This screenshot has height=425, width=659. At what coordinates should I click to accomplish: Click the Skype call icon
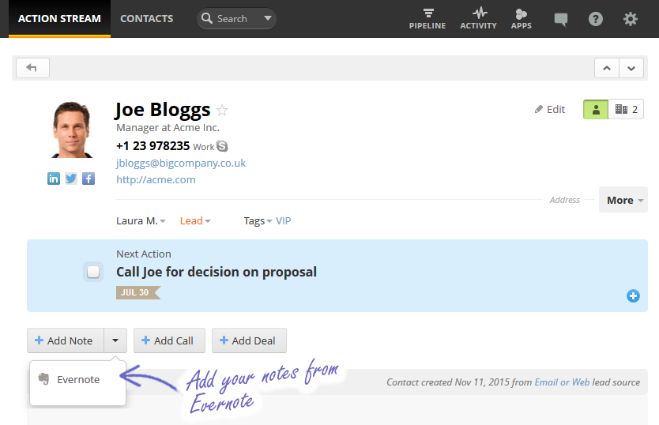[x=222, y=146]
